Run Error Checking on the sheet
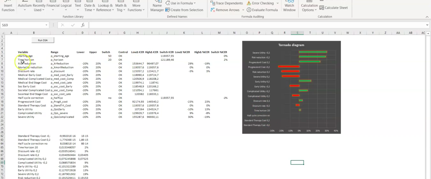 point(260,3)
